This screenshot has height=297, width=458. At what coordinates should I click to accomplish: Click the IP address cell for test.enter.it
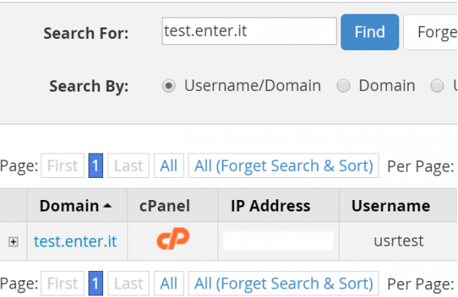pos(279,241)
